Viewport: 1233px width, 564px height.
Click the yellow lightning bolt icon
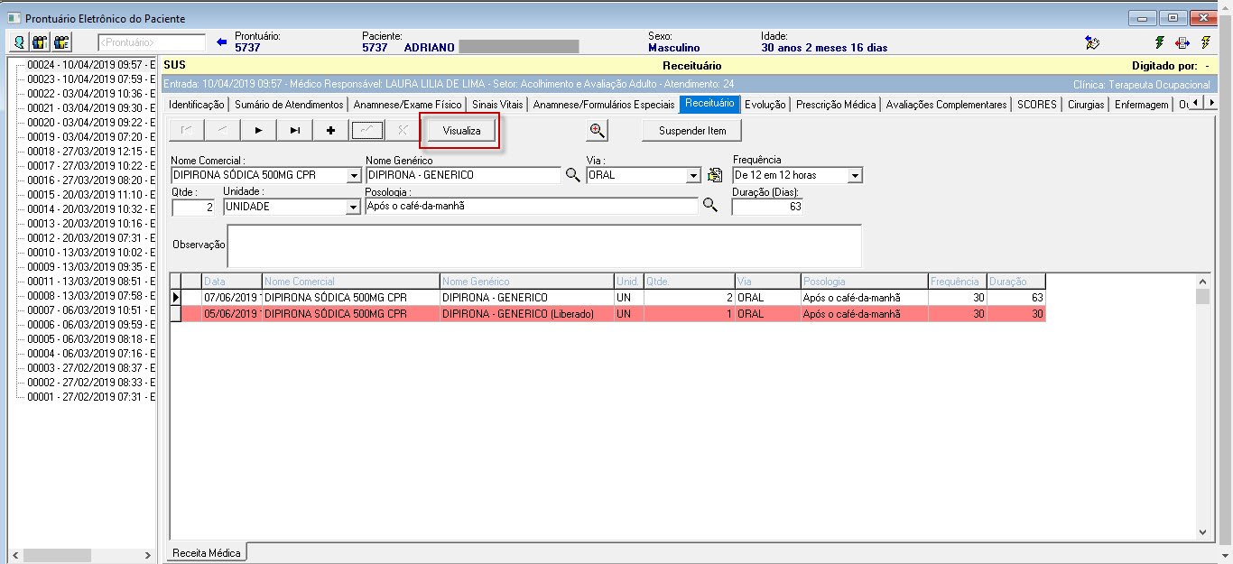[x=1205, y=42]
